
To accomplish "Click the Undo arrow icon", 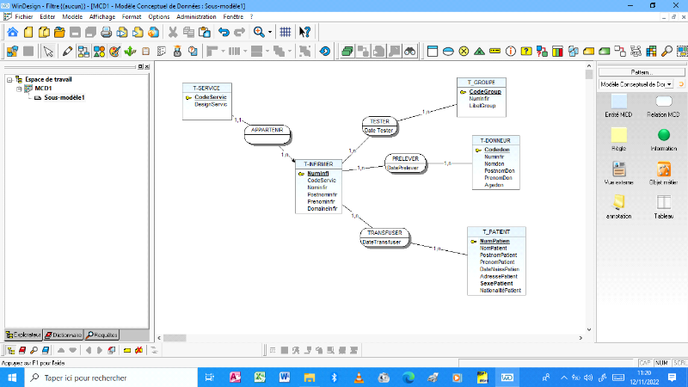I will 224,32.
